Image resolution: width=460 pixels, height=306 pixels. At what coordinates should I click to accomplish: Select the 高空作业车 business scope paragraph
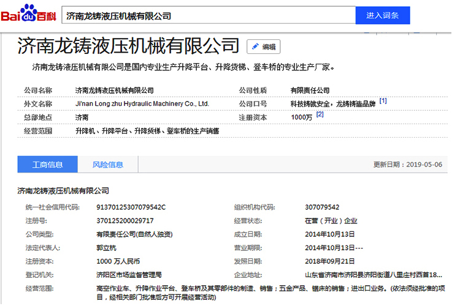pyautogui.click(x=270, y=293)
